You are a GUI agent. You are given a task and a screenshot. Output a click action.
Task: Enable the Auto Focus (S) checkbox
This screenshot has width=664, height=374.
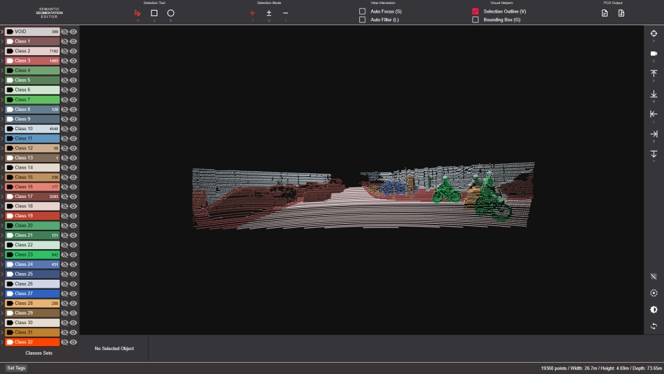(363, 11)
